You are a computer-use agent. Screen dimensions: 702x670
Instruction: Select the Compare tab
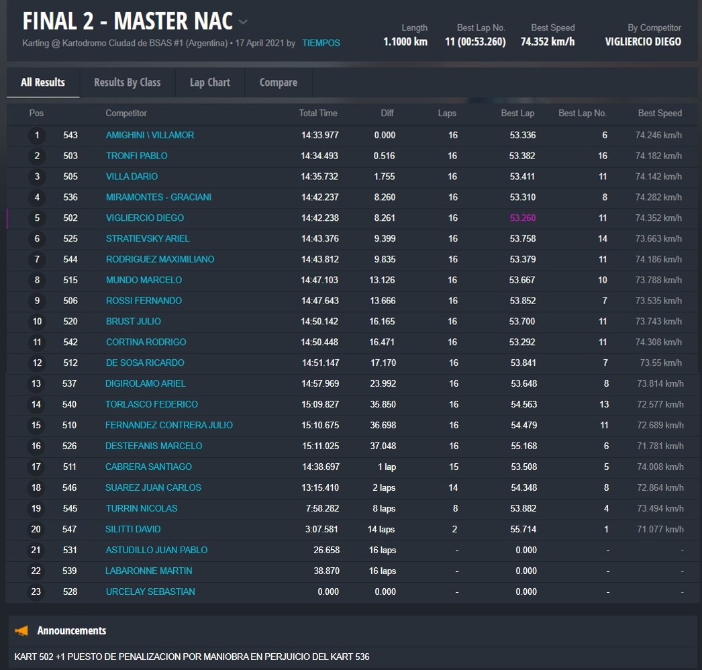278,83
